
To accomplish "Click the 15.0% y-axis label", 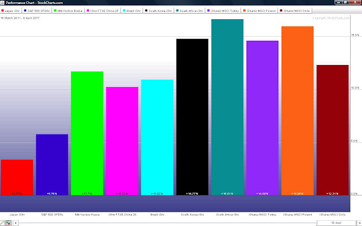I will pos(355,35).
